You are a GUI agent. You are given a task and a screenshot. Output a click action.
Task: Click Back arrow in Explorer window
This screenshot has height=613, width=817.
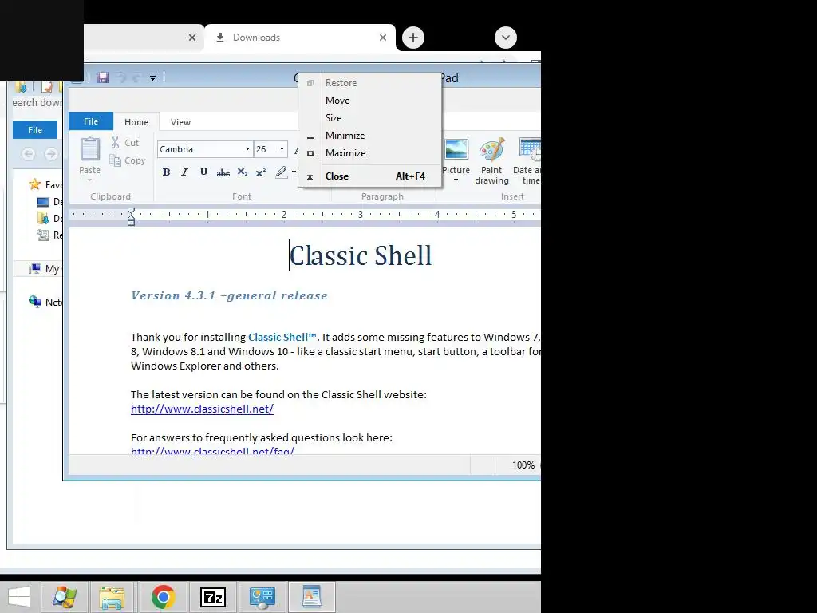click(x=29, y=154)
